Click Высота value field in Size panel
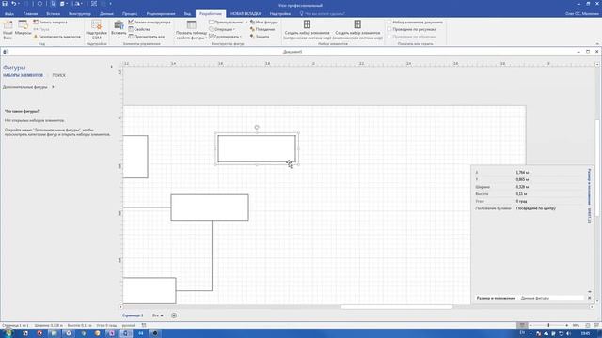Image resolution: width=602 pixels, height=338 pixels. click(549, 194)
